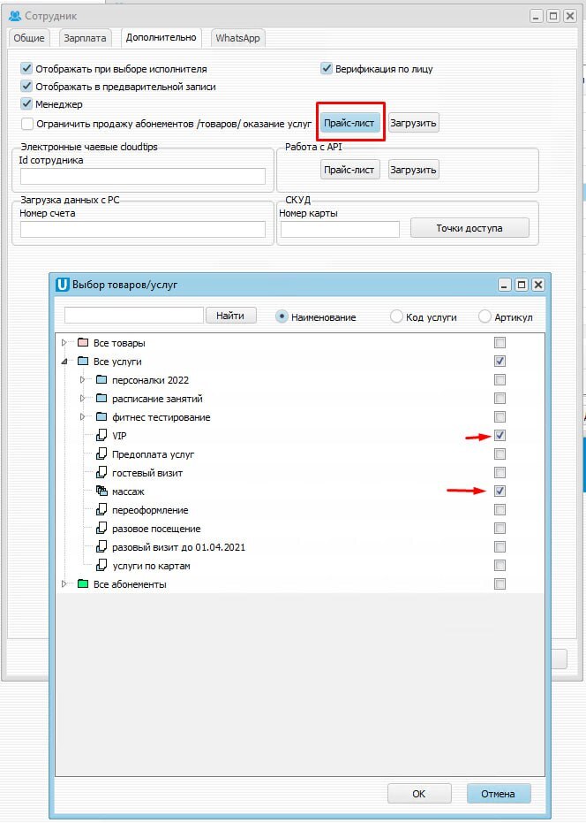The width and height of the screenshot is (586, 823).
Task: Click the услуги по картам document icon
Action: 101,565
